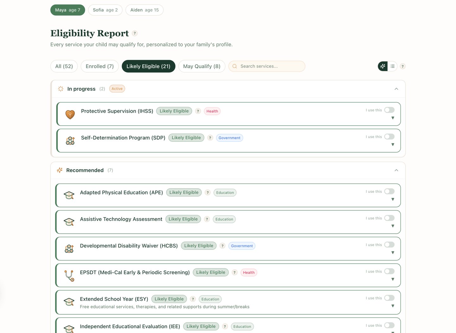Image resolution: width=456 pixels, height=333 pixels.
Task: Open the Extended School Year (ESY) title
Action: 114,299
